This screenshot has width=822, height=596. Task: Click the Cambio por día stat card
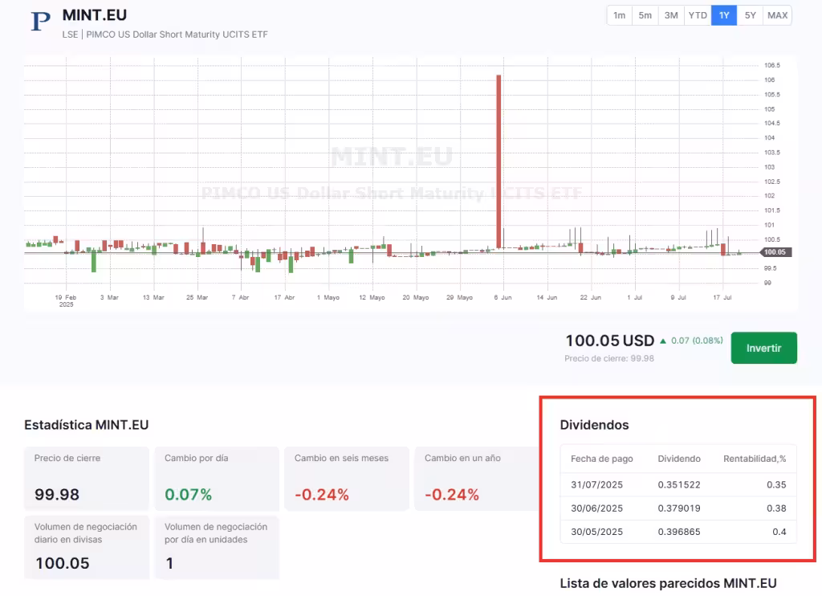pos(217,479)
